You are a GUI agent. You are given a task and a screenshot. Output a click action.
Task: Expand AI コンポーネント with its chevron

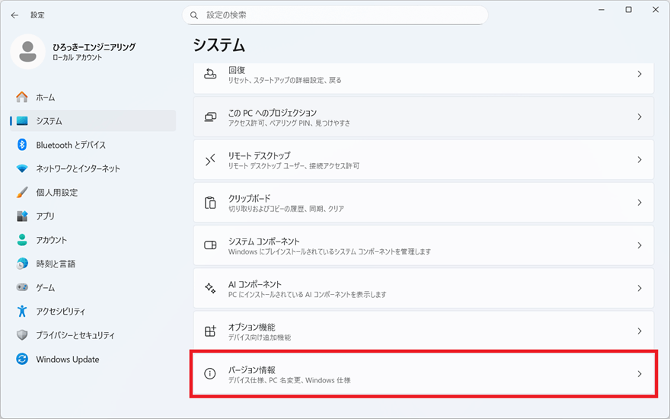click(x=640, y=289)
